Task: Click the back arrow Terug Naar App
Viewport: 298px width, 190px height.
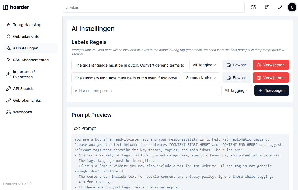Action: coord(8,25)
